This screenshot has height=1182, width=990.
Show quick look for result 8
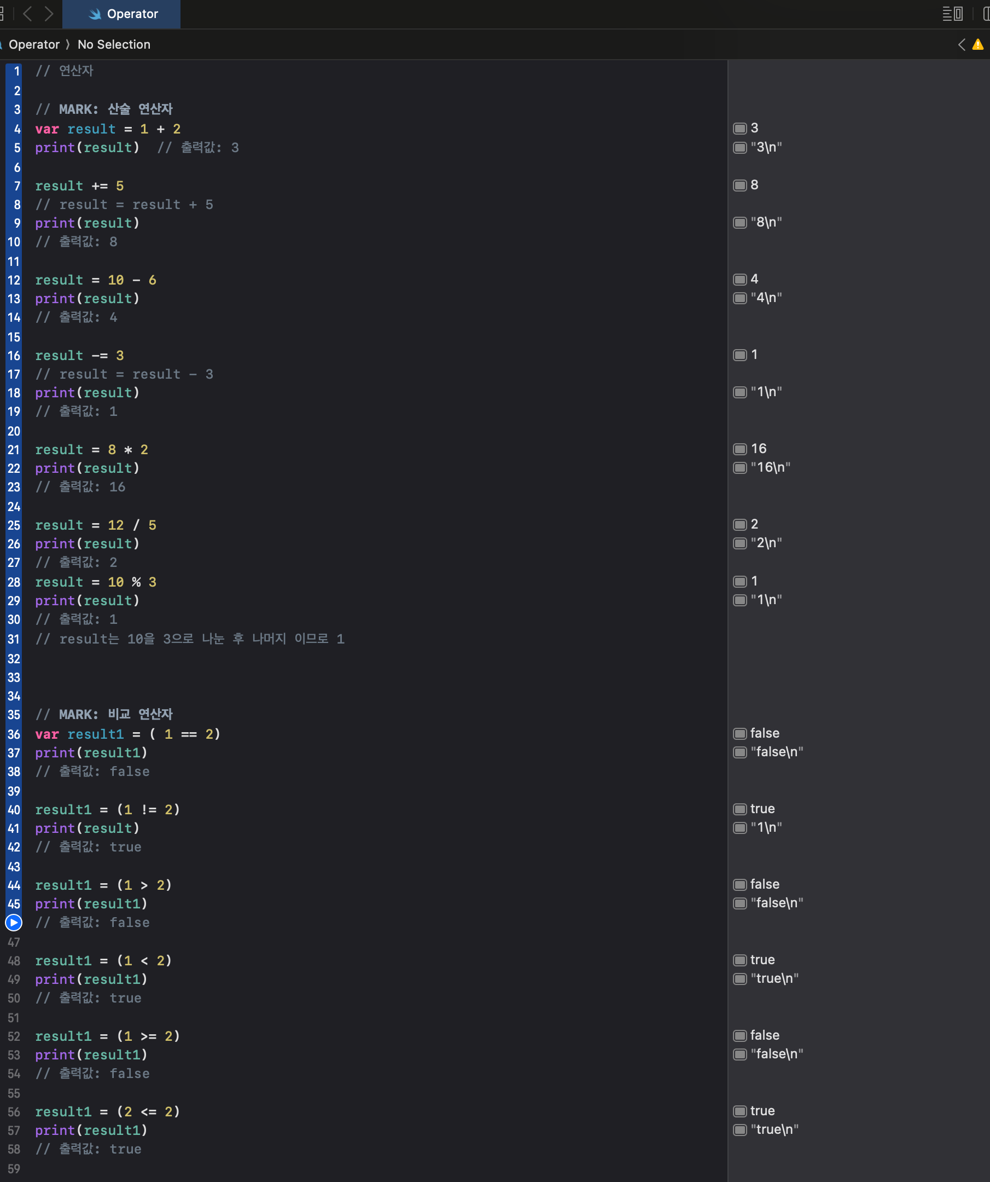click(739, 186)
